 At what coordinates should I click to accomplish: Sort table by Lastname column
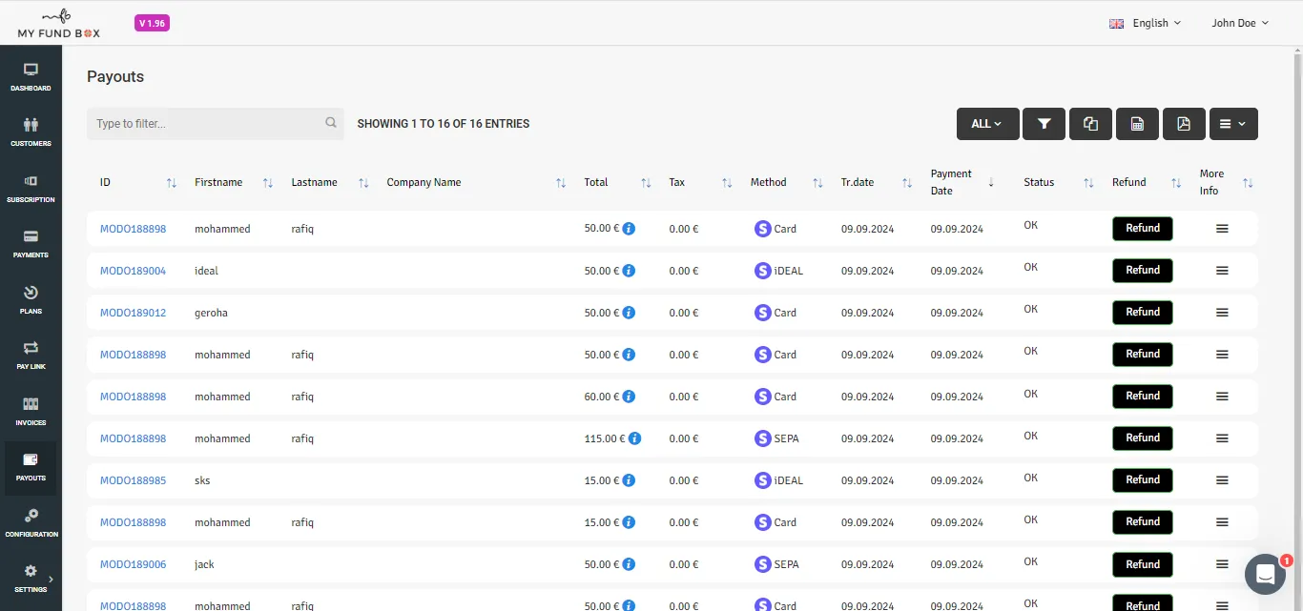[x=363, y=183]
